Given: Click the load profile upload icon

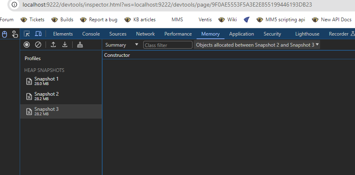Looking at the screenshot, I should click(x=53, y=45).
